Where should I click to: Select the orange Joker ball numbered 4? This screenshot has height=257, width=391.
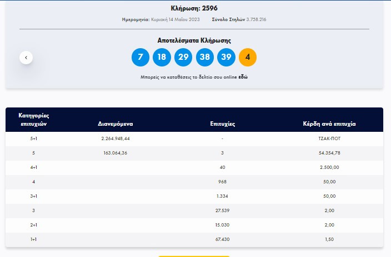pyautogui.click(x=248, y=58)
